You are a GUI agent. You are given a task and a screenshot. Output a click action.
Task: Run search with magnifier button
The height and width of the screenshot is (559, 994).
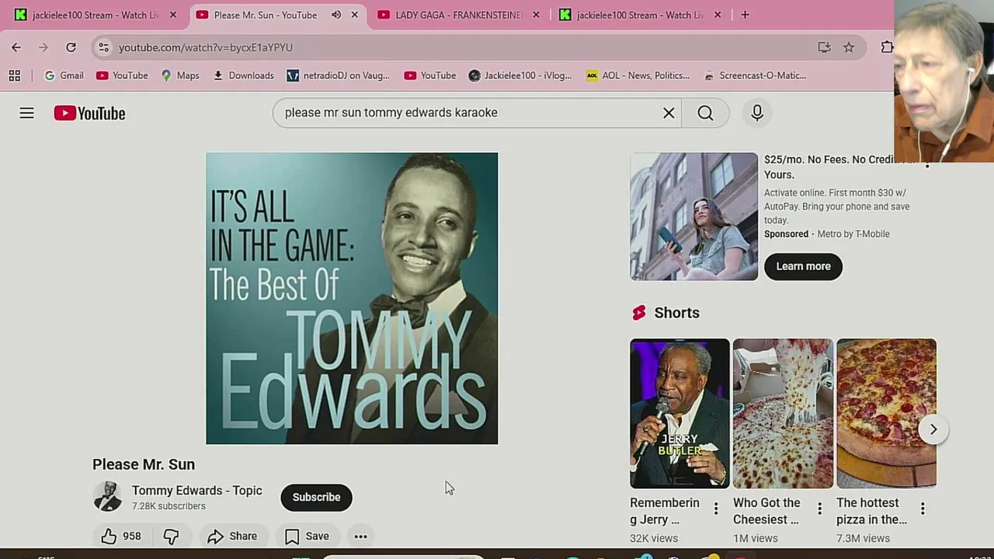click(705, 113)
